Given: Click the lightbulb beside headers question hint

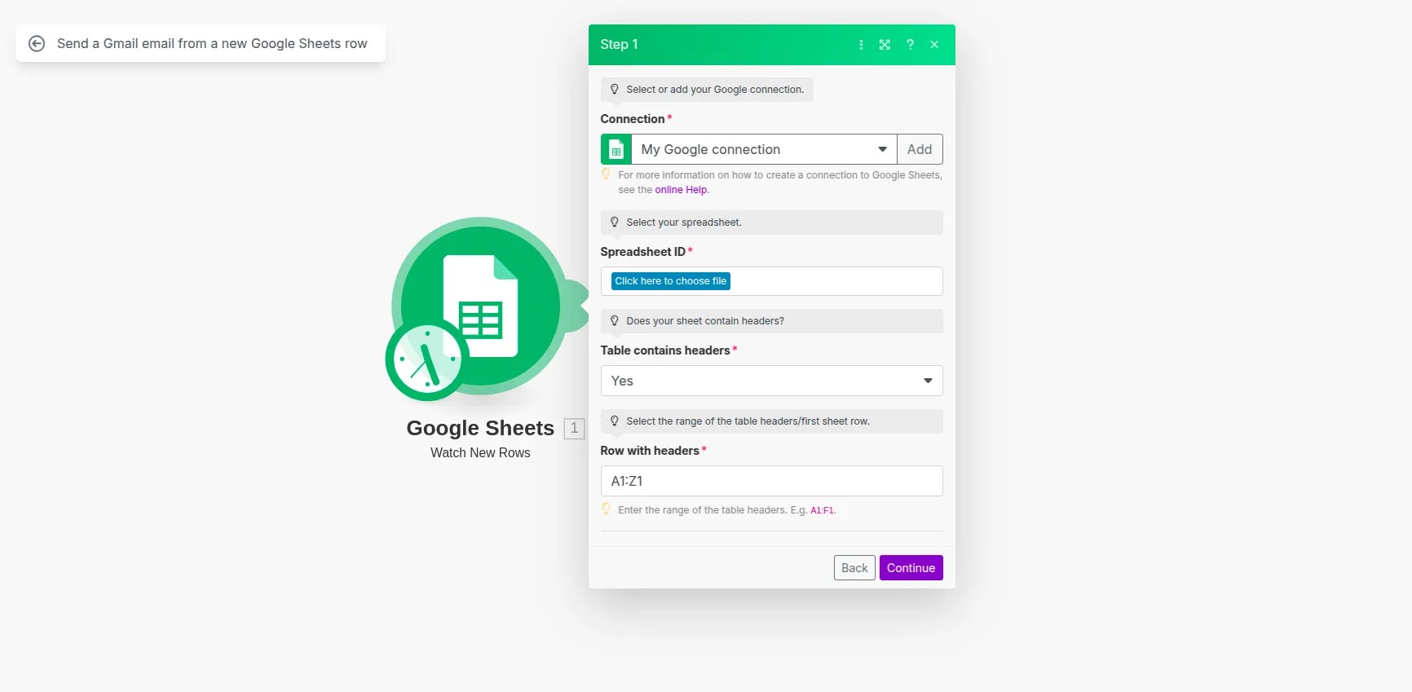Looking at the screenshot, I should pos(615,321).
